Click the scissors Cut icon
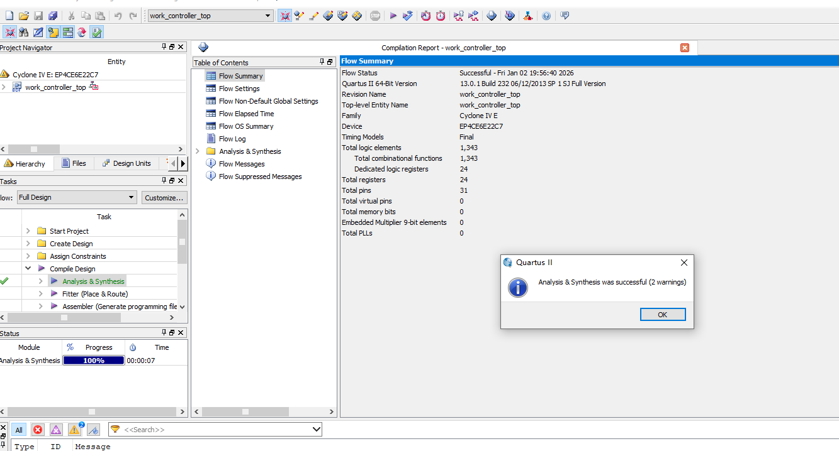The height and width of the screenshot is (451, 839). (x=71, y=16)
